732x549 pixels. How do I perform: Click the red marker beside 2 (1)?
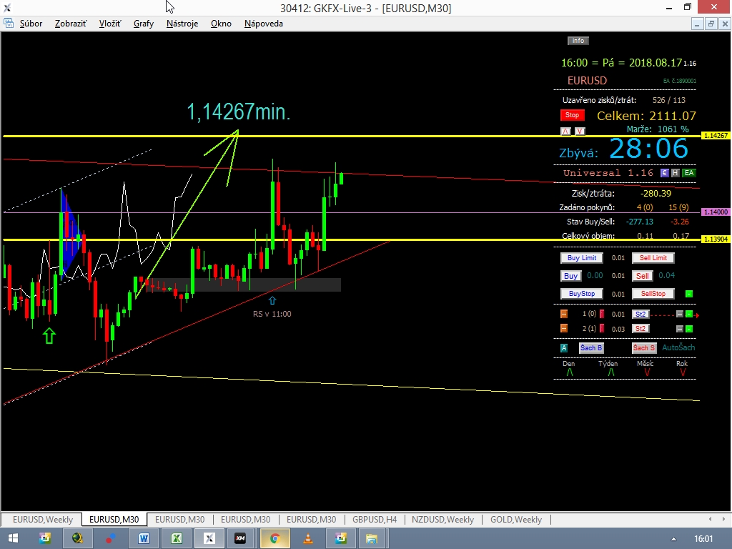(602, 329)
